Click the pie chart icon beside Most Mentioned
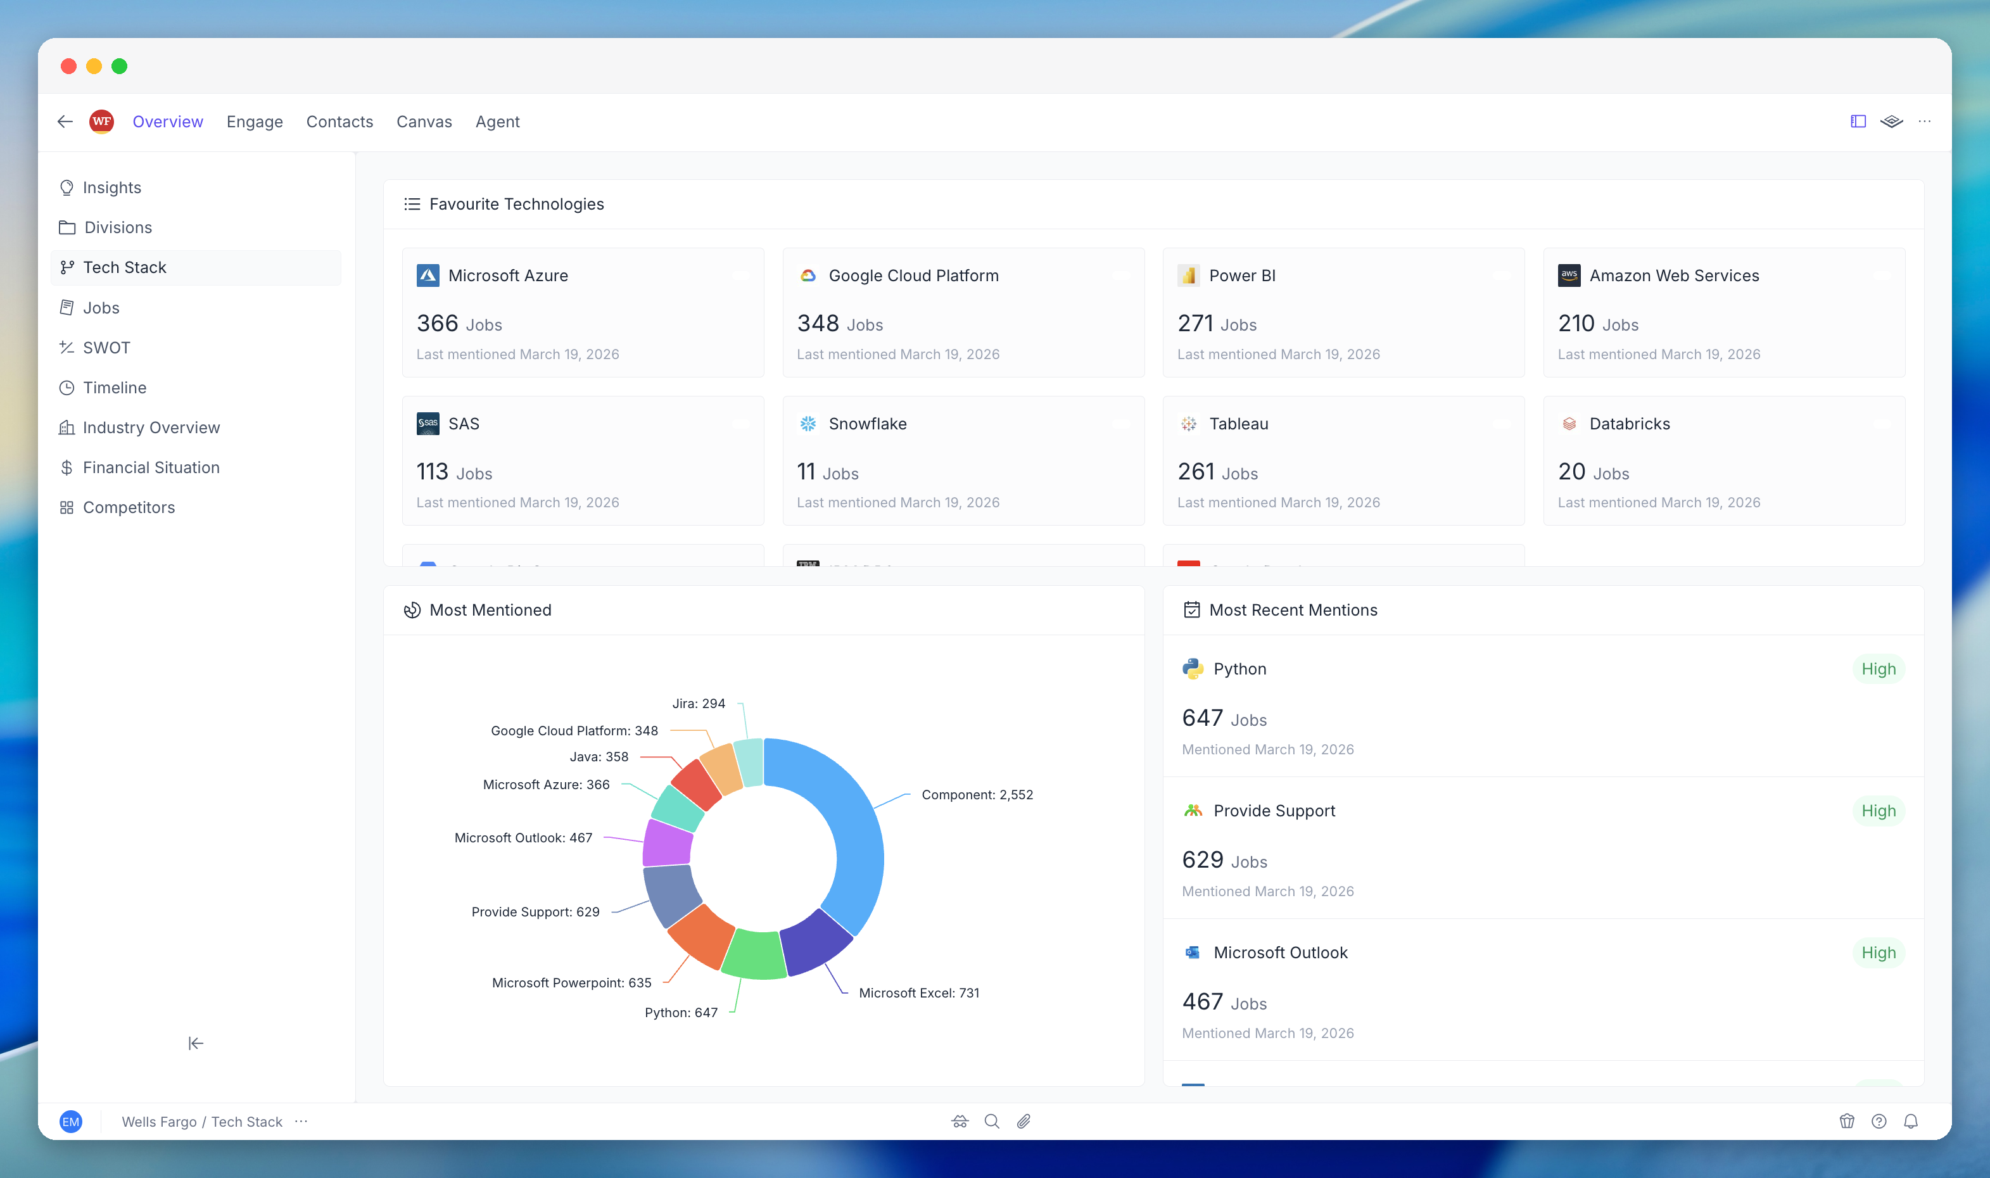 [x=412, y=610]
